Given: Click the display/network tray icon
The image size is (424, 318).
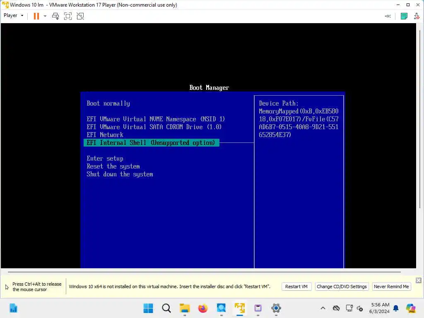Looking at the screenshot, I should click(x=349, y=308).
